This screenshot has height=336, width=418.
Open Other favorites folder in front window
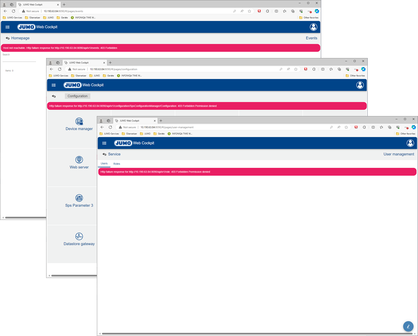pos(405,134)
